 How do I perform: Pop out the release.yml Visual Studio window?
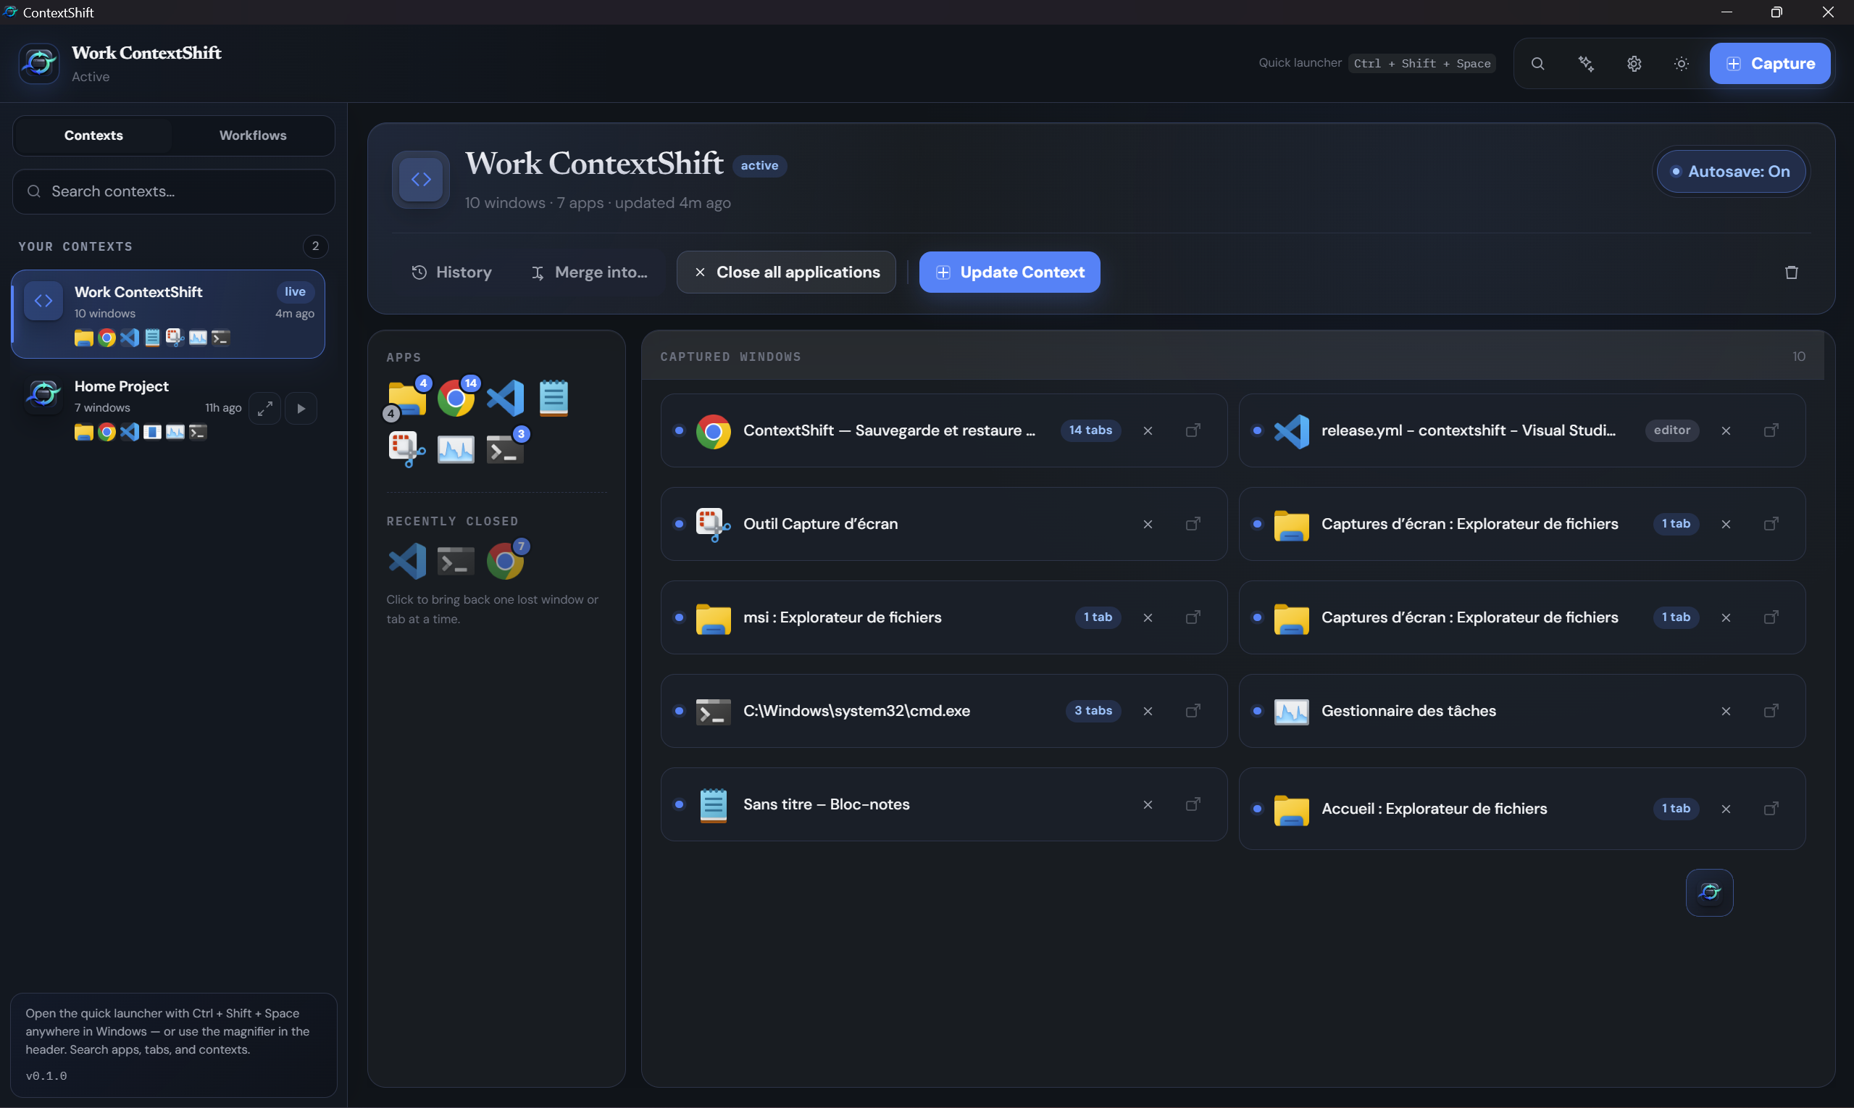(1771, 430)
